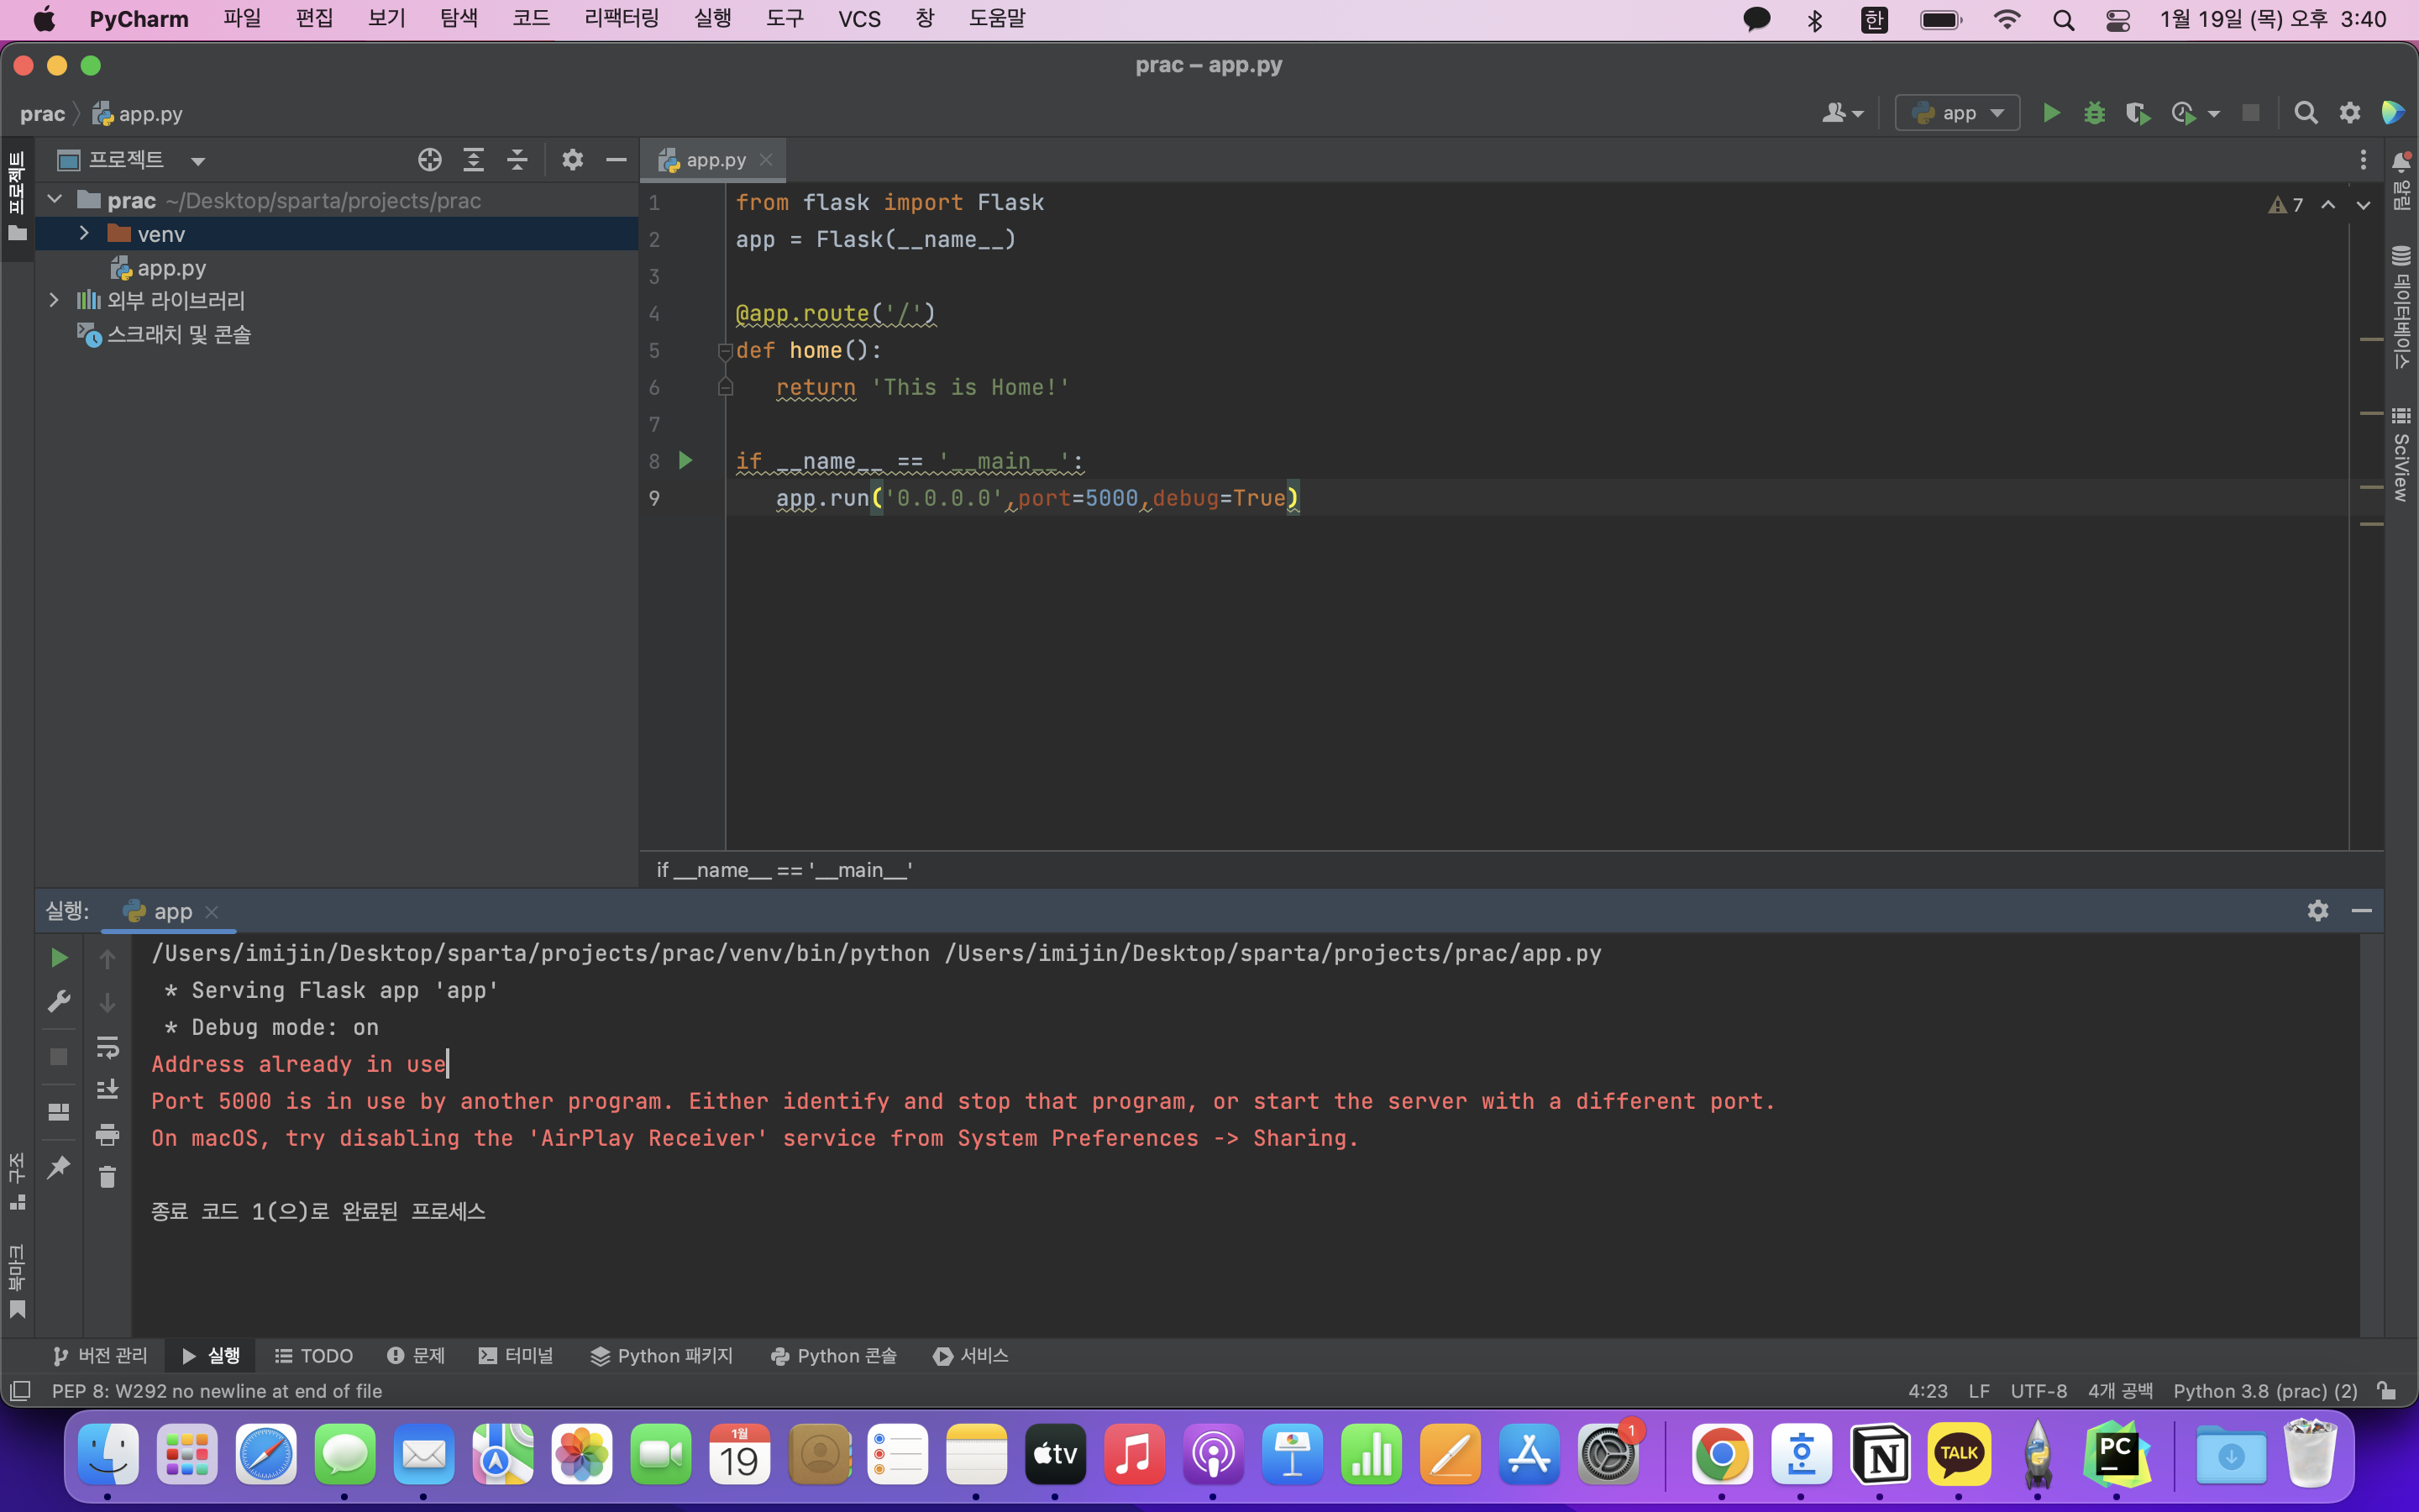Image resolution: width=2419 pixels, height=1512 pixels.
Task: Collapse all items in project tree
Action: (517, 160)
